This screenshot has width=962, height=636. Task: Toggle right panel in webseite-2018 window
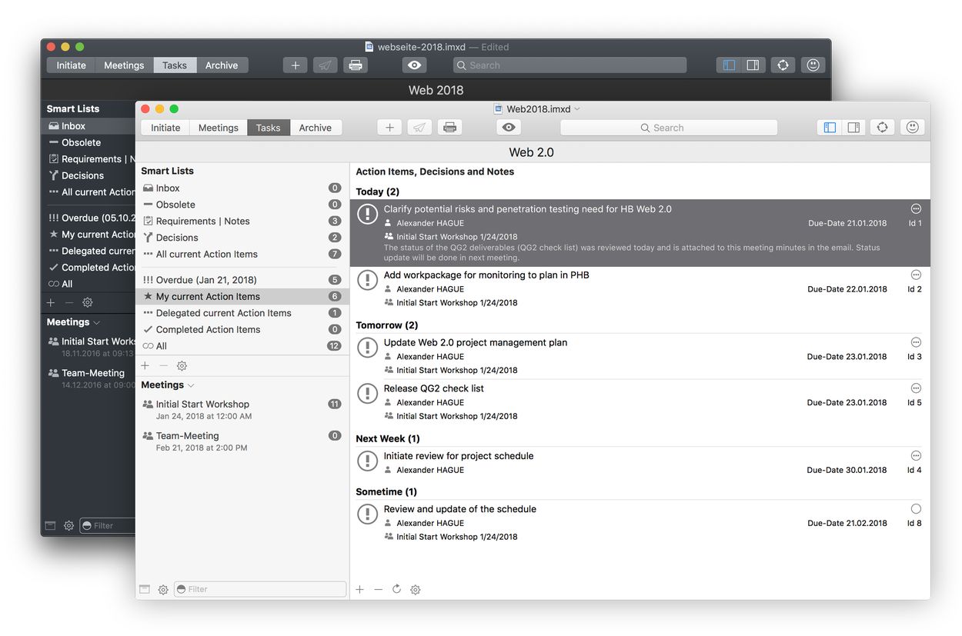pos(753,65)
